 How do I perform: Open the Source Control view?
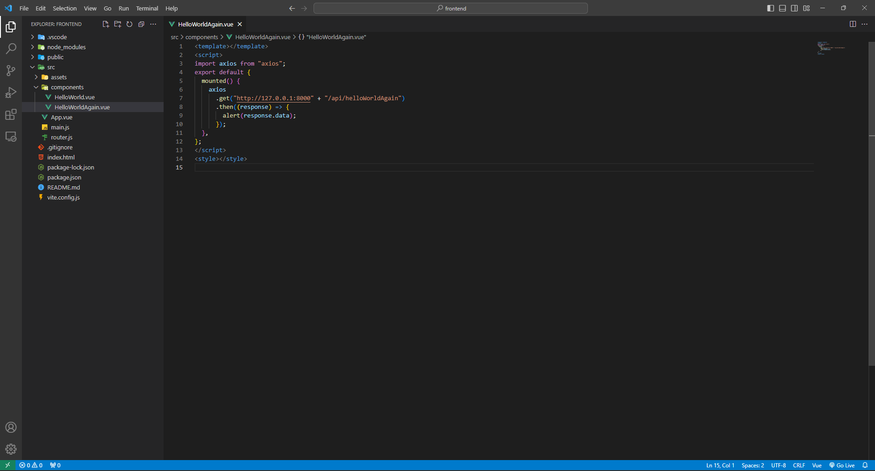(11, 71)
